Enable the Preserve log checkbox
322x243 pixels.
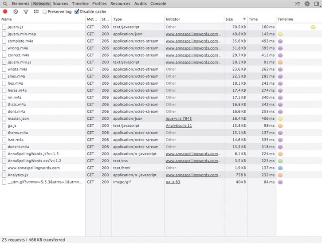point(45,12)
